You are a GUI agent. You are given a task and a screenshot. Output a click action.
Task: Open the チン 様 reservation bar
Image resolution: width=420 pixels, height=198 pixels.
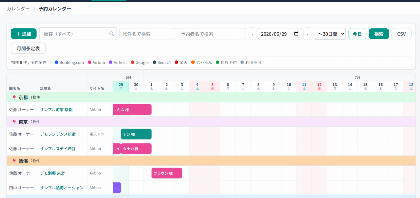(x=136, y=134)
